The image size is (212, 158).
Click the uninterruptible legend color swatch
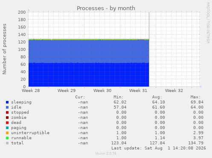pyautogui.click(x=7, y=133)
